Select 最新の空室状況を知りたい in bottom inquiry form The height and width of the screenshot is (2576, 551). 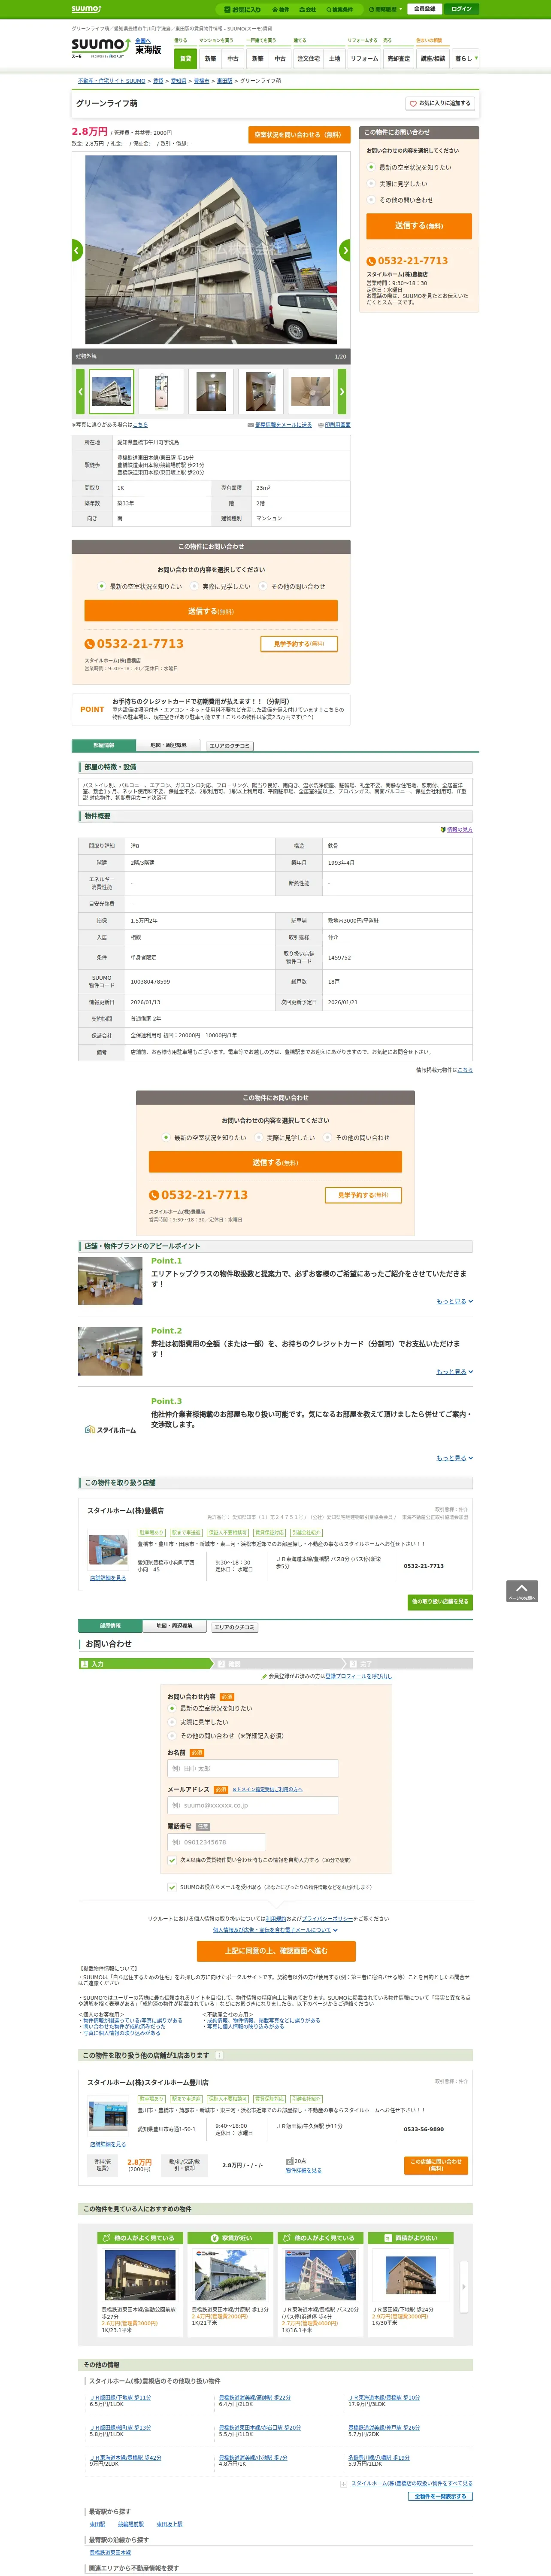coord(172,1708)
